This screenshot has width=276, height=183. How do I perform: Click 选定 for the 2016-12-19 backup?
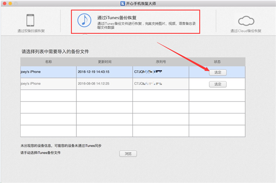(x=218, y=73)
